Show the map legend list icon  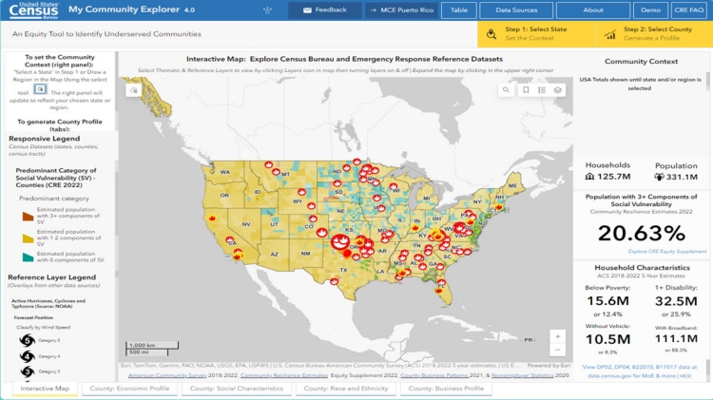(x=542, y=89)
